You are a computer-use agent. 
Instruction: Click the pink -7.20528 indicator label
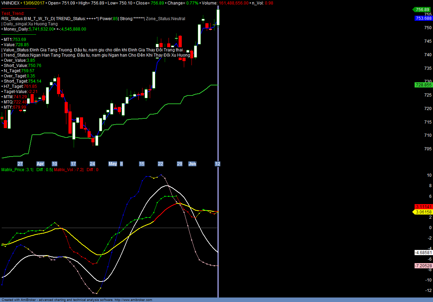tap(423, 266)
